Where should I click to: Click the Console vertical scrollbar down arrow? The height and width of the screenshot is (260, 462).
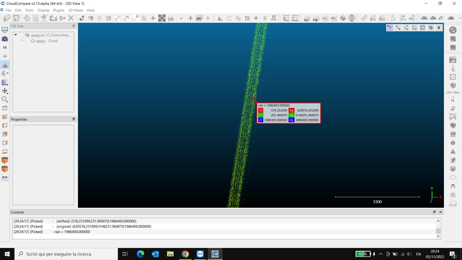439,236
